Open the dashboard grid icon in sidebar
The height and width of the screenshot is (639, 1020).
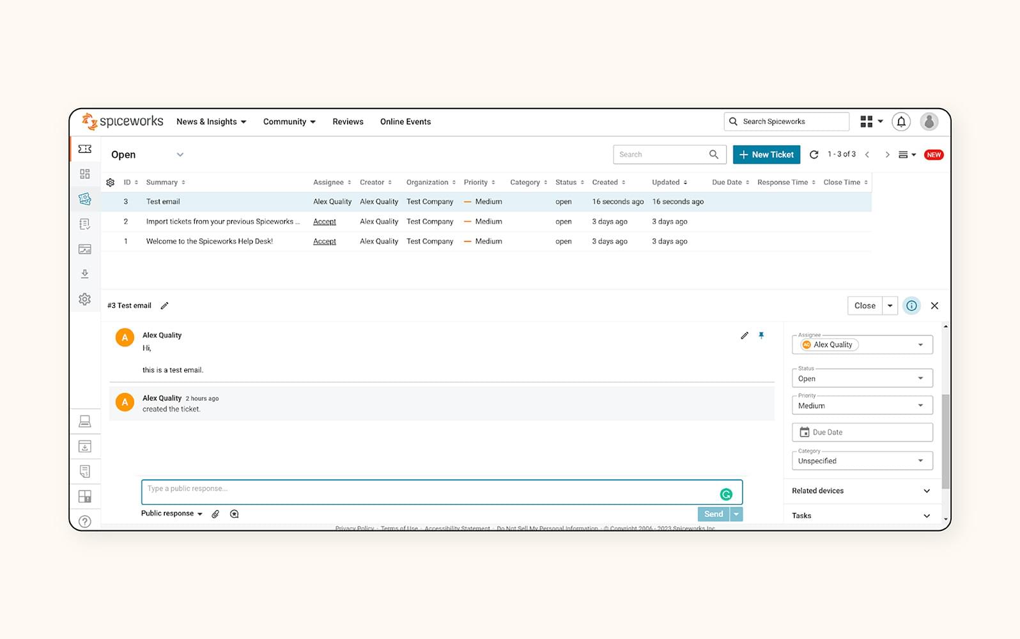pyautogui.click(x=85, y=174)
